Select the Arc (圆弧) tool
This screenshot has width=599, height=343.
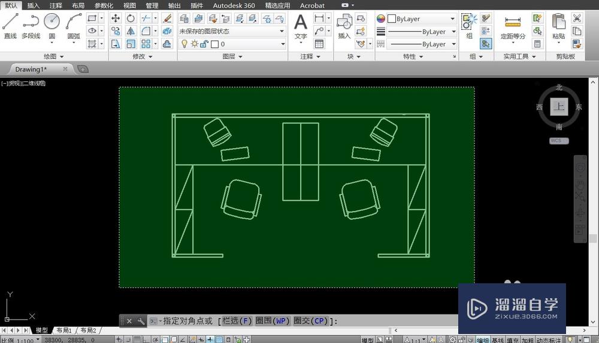(74, 26)
